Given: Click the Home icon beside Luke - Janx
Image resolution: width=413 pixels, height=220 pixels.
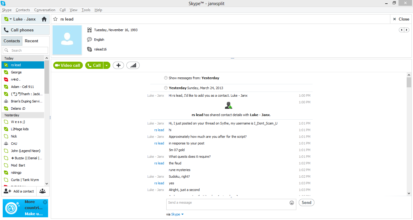Looking at the screenshot, I should (44, 19).
